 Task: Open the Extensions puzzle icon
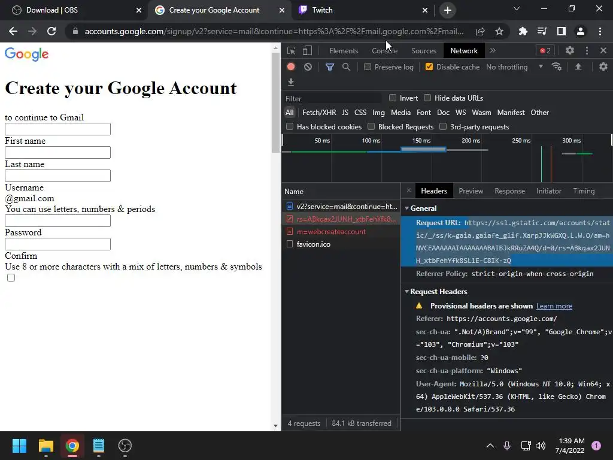pos(523,31)
